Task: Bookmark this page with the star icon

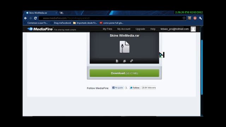Action: point(184,18)
